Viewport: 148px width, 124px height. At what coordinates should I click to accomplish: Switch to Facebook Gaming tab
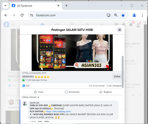[x=102, y=24]
